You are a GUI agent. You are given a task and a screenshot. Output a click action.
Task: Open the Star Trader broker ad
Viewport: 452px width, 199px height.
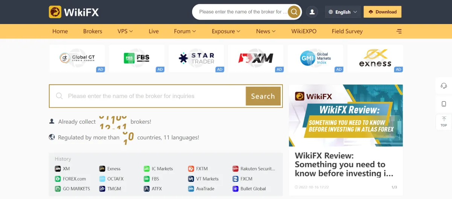pos(196,58)
